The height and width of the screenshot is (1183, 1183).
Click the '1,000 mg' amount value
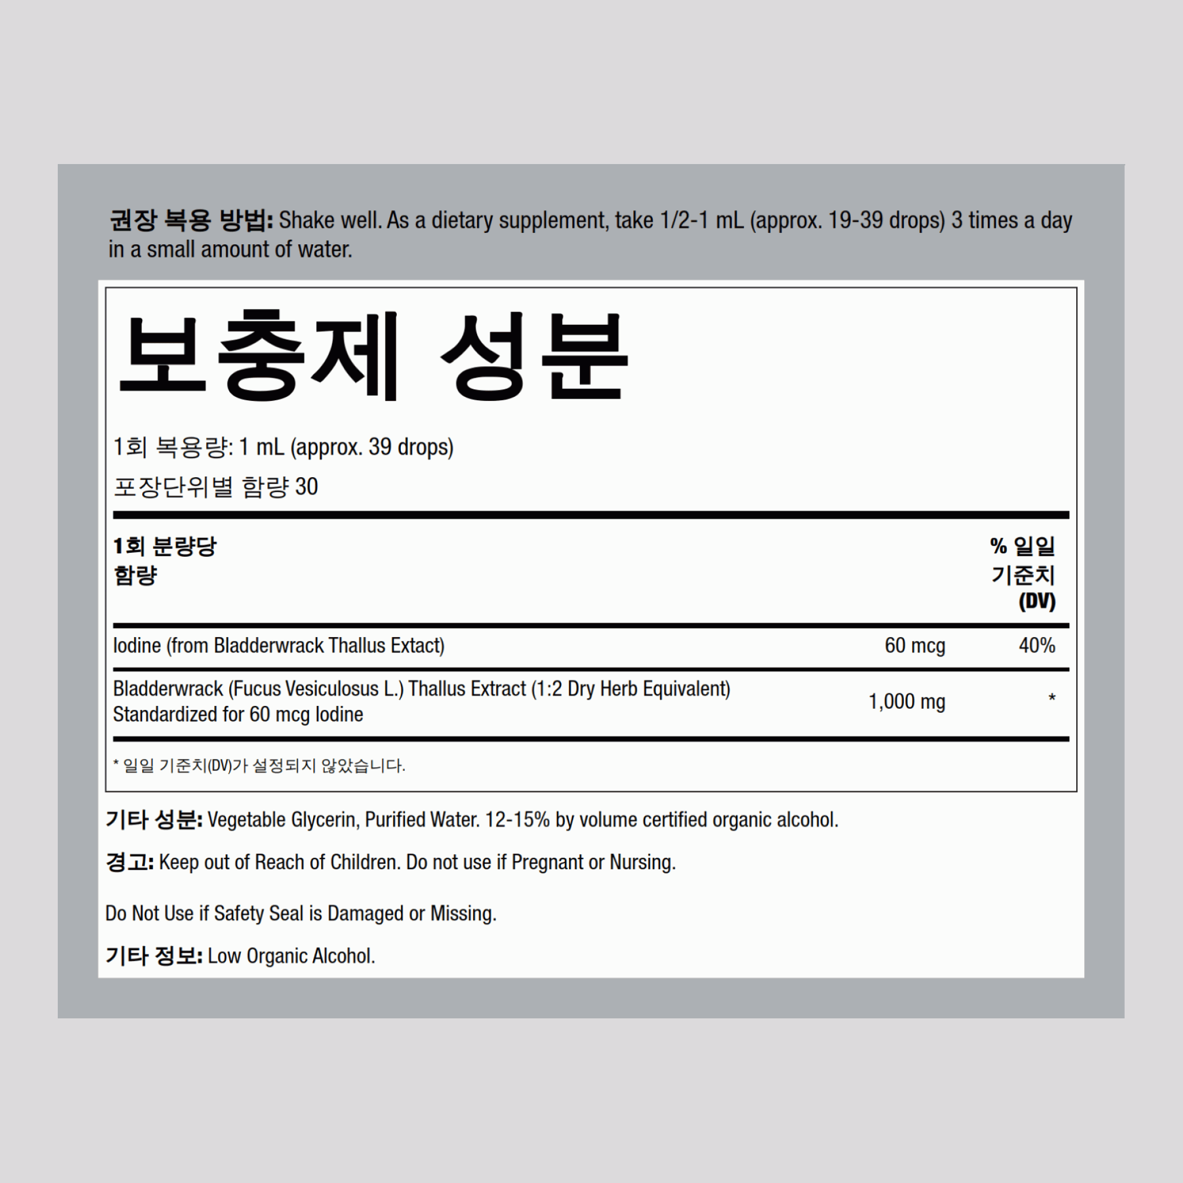coord(907,702)
